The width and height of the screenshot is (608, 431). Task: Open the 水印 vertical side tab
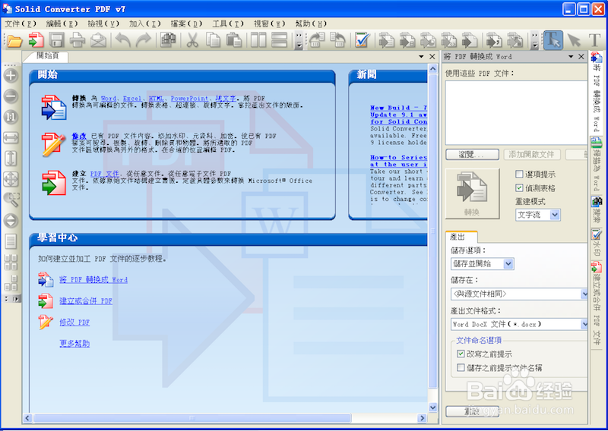(597, 243)
